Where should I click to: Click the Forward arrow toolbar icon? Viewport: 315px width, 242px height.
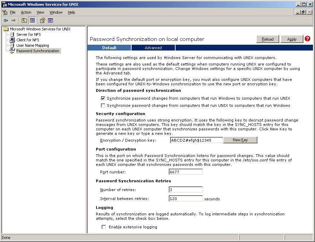click(13, 20)
